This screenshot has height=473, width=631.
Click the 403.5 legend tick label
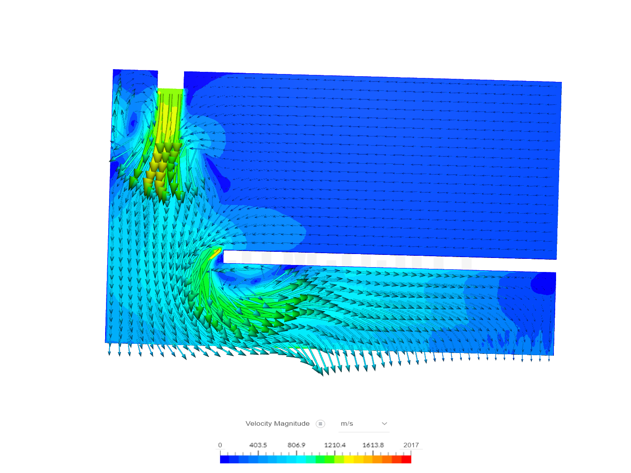[258, 445]
